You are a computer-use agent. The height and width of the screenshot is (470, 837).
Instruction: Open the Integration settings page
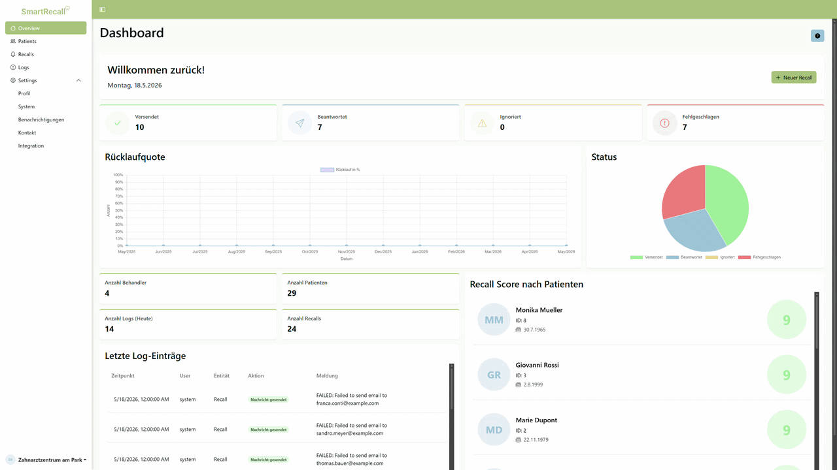pyautogui.click(x=31, y=146)
